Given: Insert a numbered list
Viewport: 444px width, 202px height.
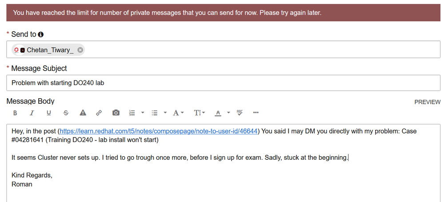Looking at the screenshot, I should [132, 113].
